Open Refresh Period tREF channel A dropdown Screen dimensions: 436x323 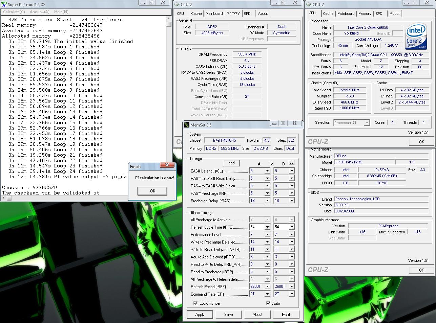pyautogui.click(x=267, y=286)
